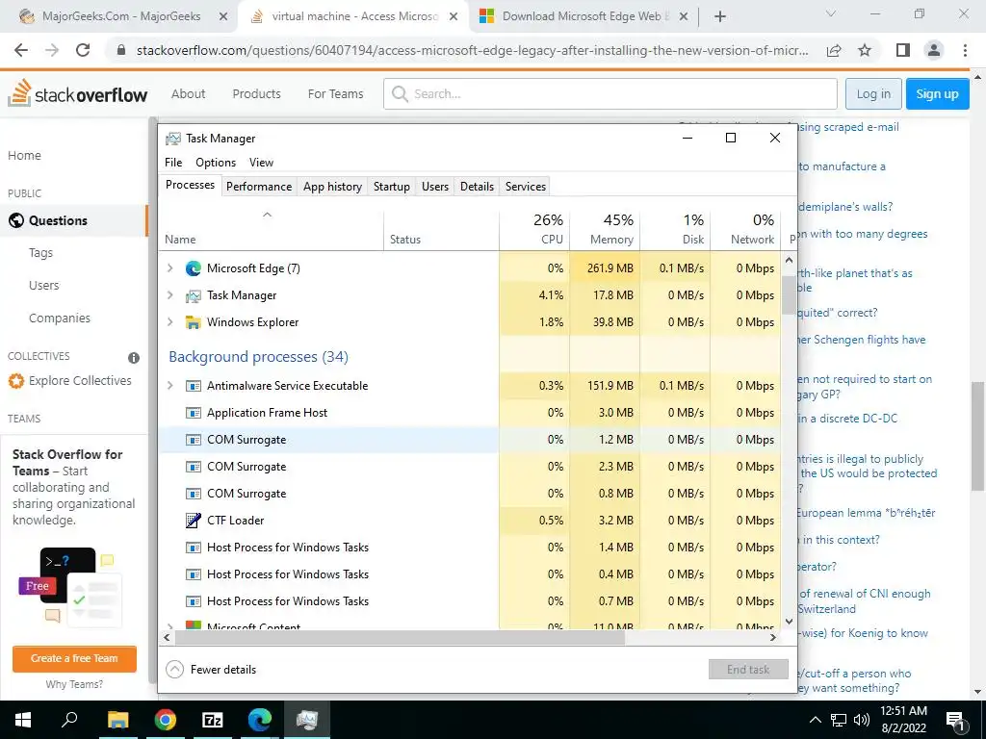Open Microsoft Edge from the taskbar
The height and width of the screenshot is (739, 986).
(x=259, y=720)
